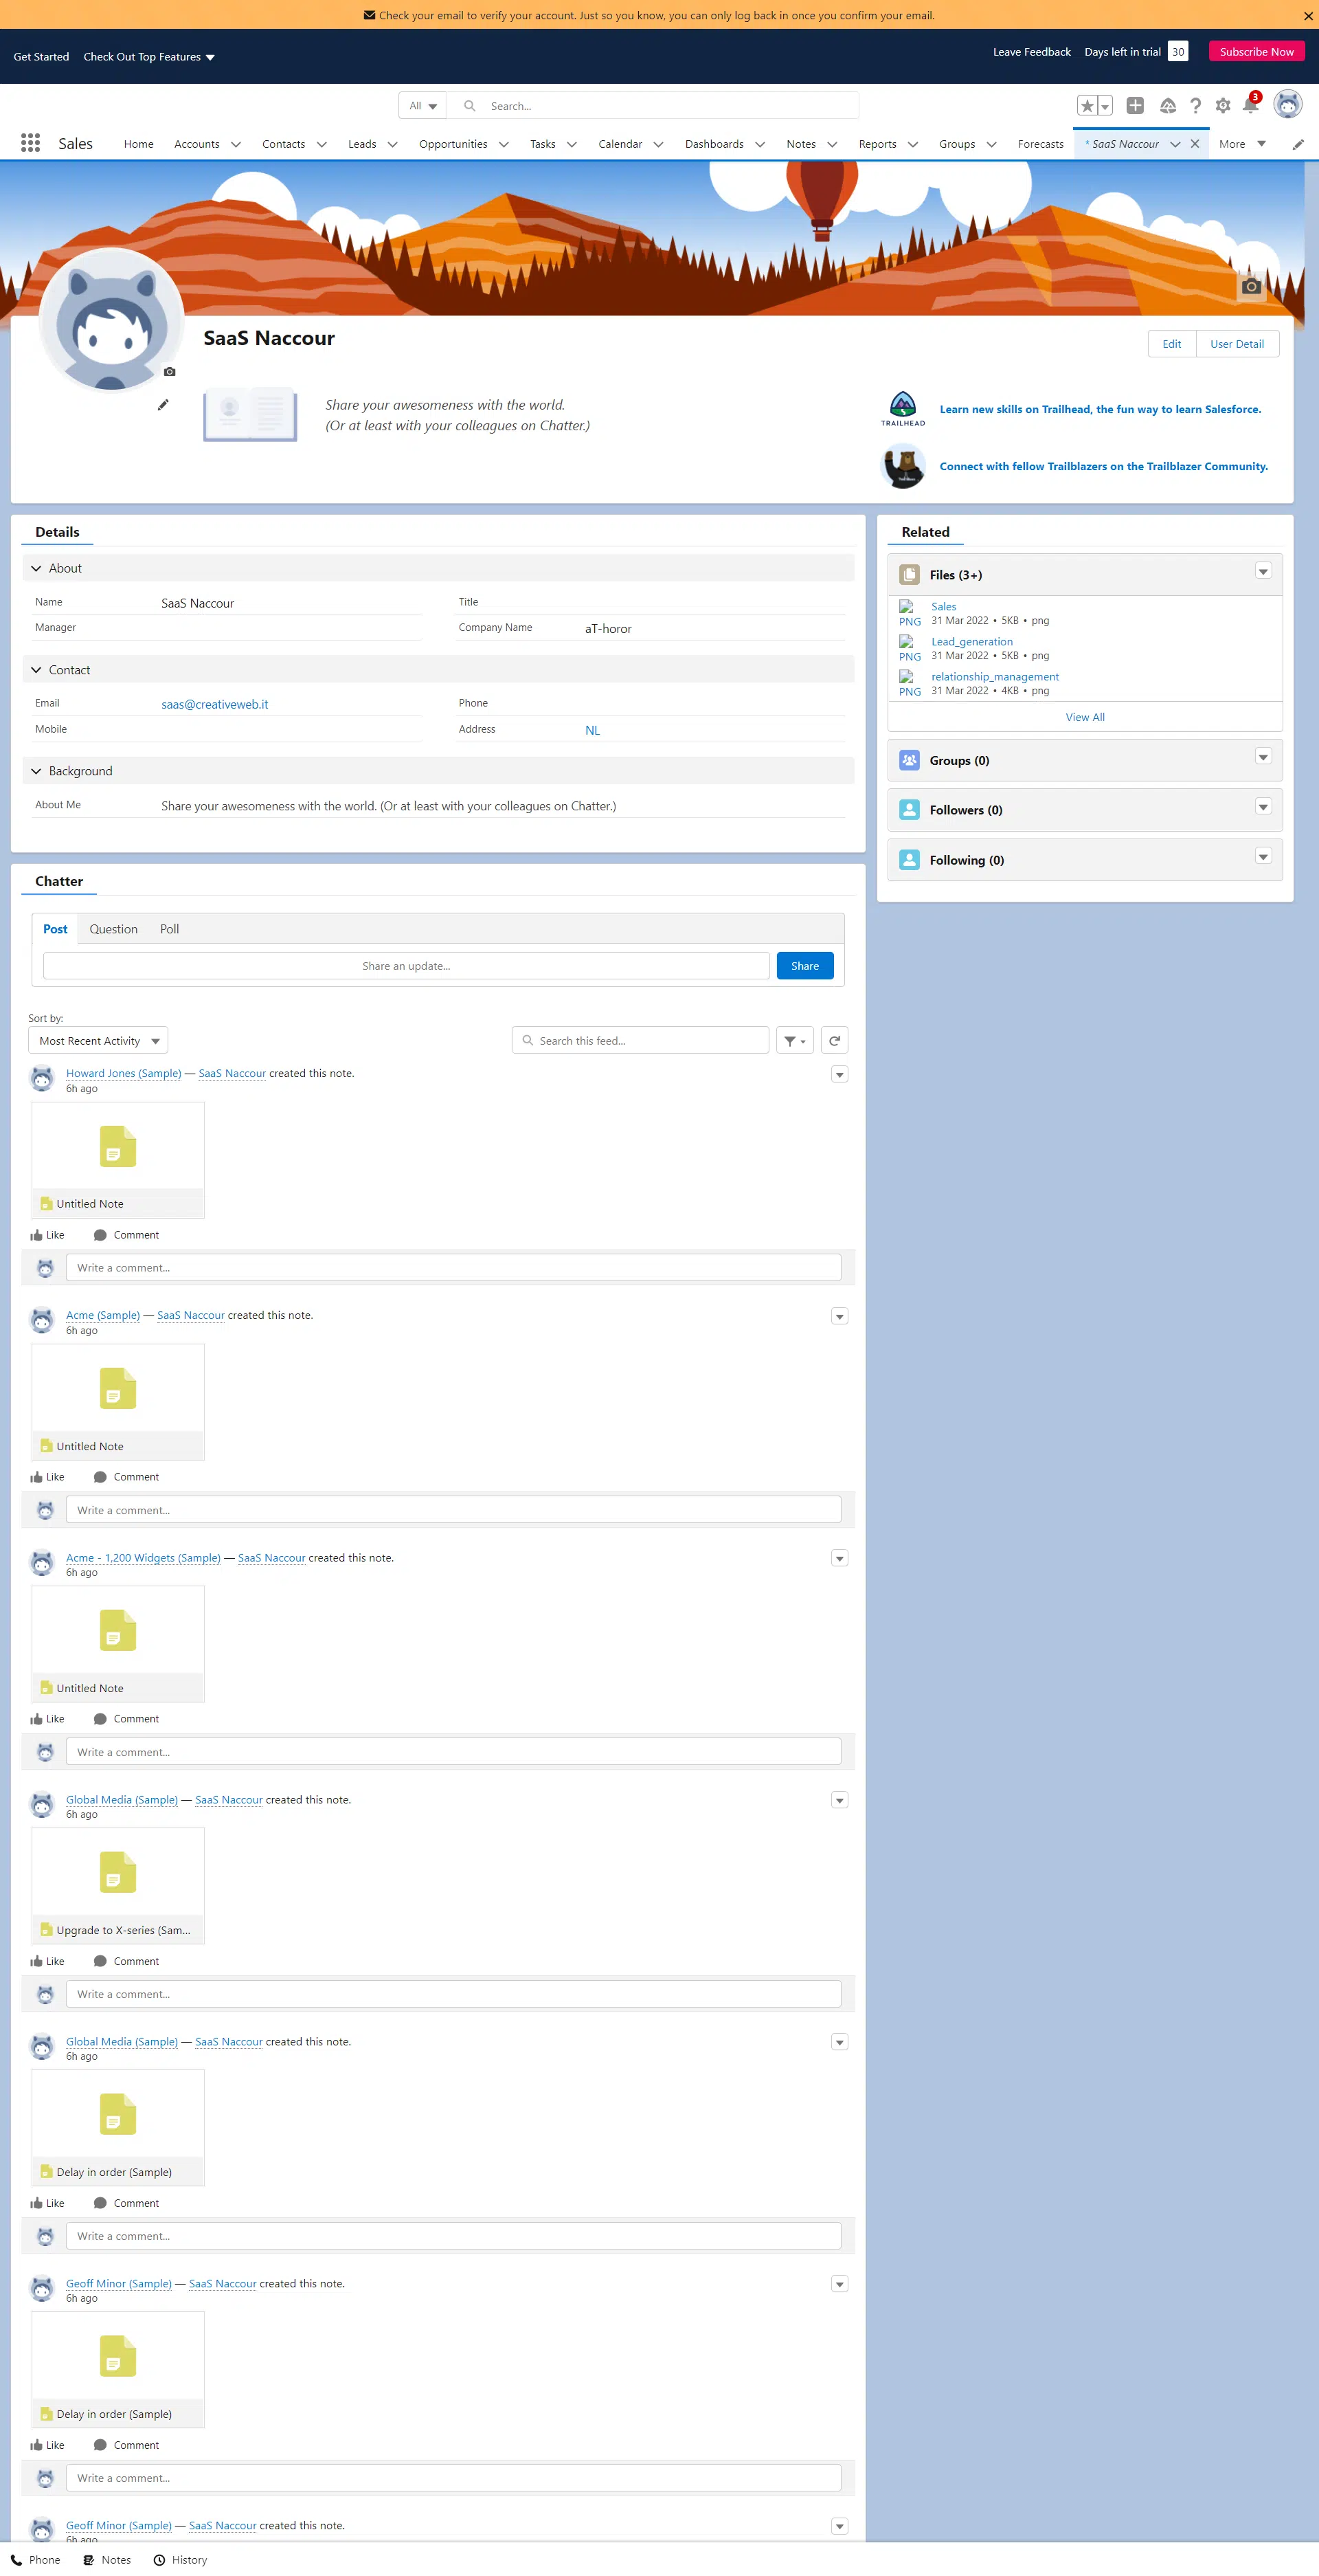The height and width of the screenshot is (2576, 1319).
Task: Open the Lead_generation file link
Action: [x=971, y=642]
